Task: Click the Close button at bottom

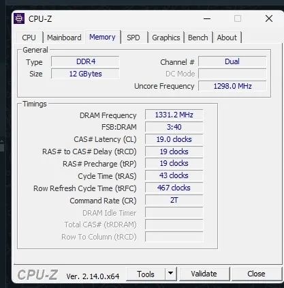Action: pos(256,274)
